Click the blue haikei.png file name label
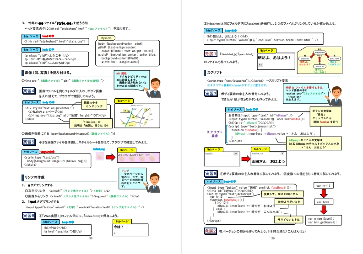The image size is (363, 254). pos(99,149)
